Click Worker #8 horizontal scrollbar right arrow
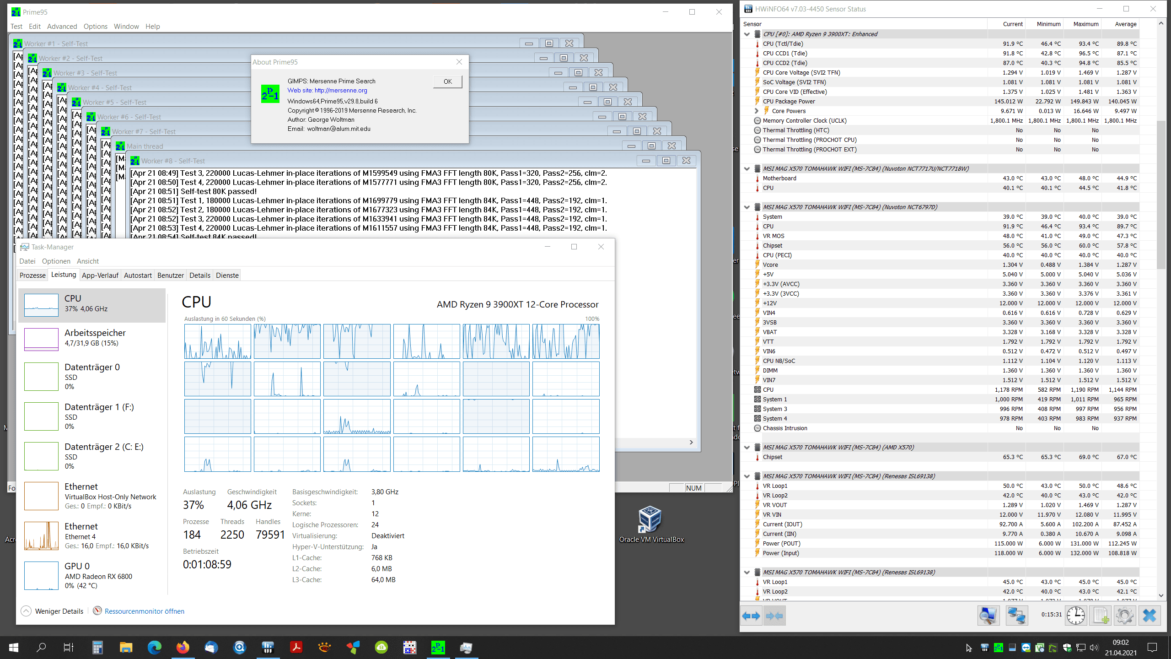Screen dimensions: 1171x659 point(691,442)
